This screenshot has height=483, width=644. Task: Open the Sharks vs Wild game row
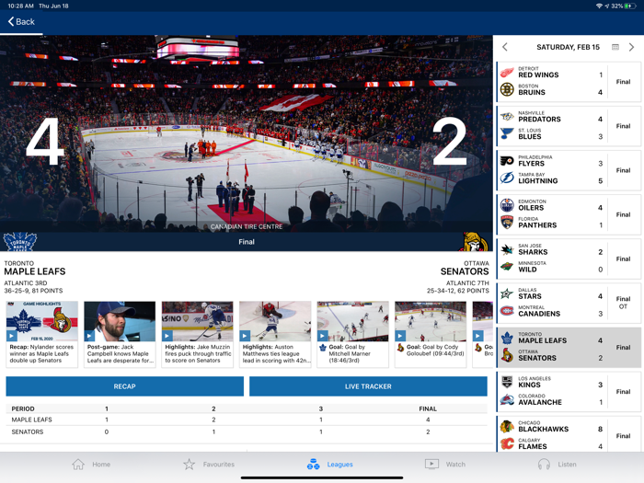(x=569, y=259)
